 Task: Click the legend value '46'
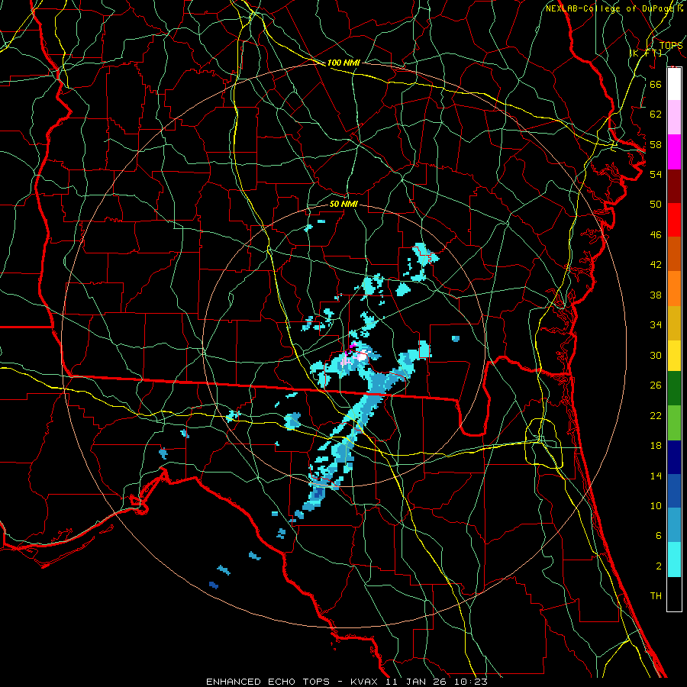[656, 235]
